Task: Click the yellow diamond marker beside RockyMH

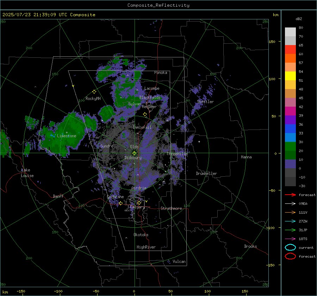Action: pyautogui.click(x=94, y=92)
